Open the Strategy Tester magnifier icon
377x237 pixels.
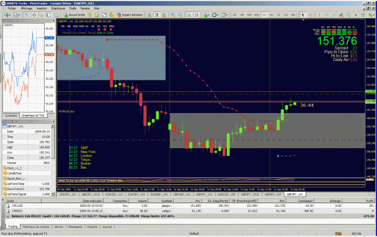point(56,15)
